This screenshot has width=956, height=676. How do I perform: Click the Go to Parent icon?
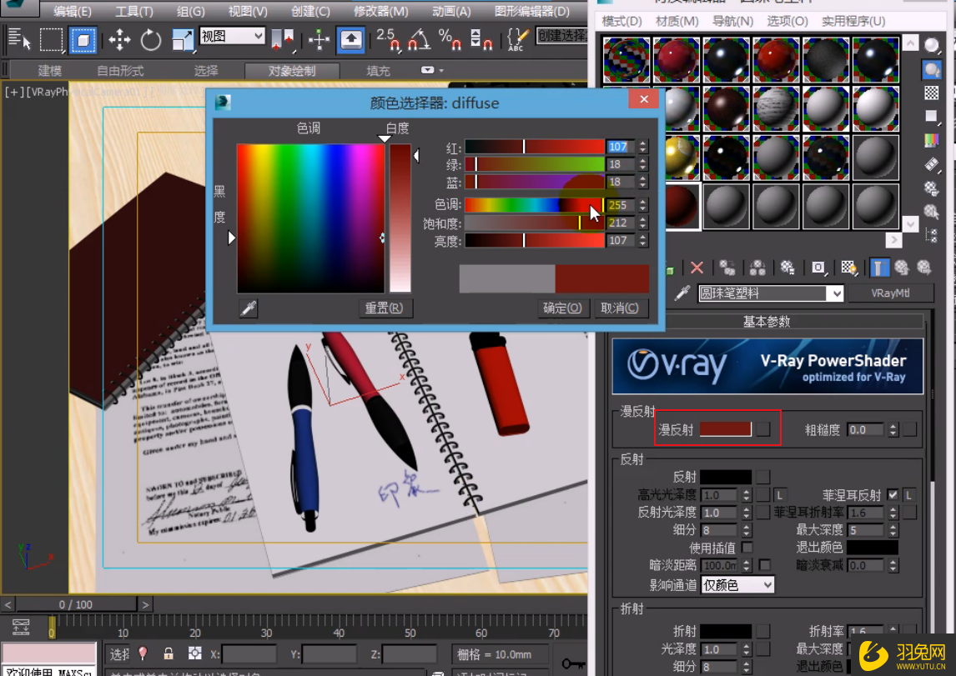[x=902, y=268]
